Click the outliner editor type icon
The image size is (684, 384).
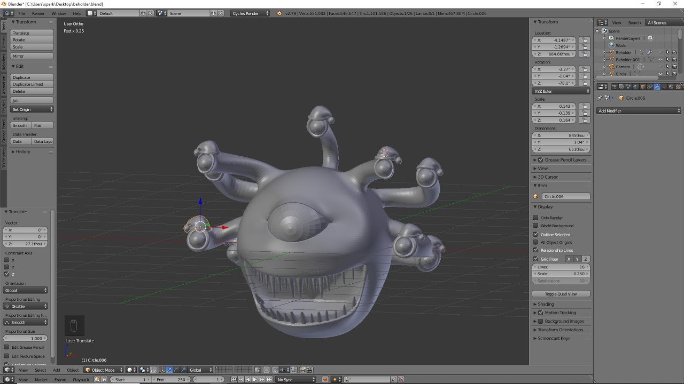[x=603, y=22]
